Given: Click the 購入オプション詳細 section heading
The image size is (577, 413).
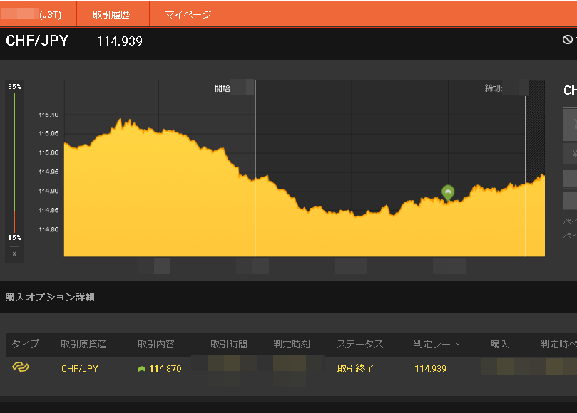Looking at the screenshot, I should click(50, 297).
